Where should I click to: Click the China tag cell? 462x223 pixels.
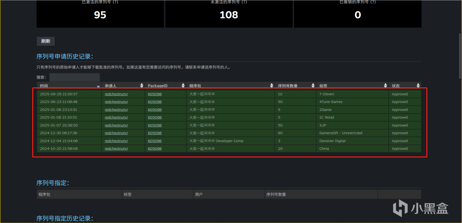(352, 148)
